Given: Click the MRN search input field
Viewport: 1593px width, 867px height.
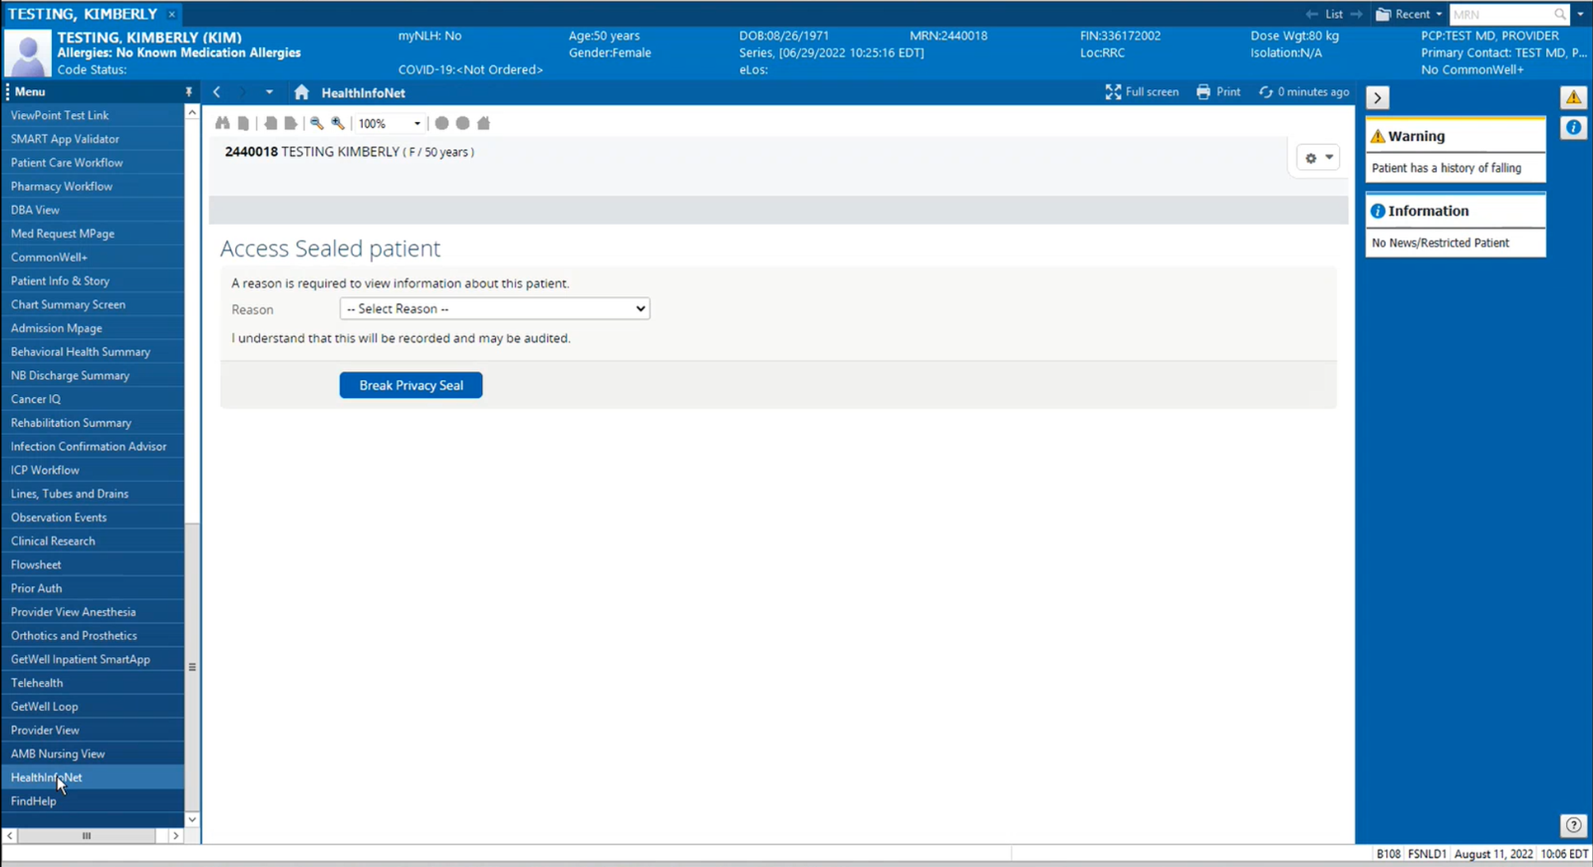Looking at the screenshot, I should [x=1500, y=14].
